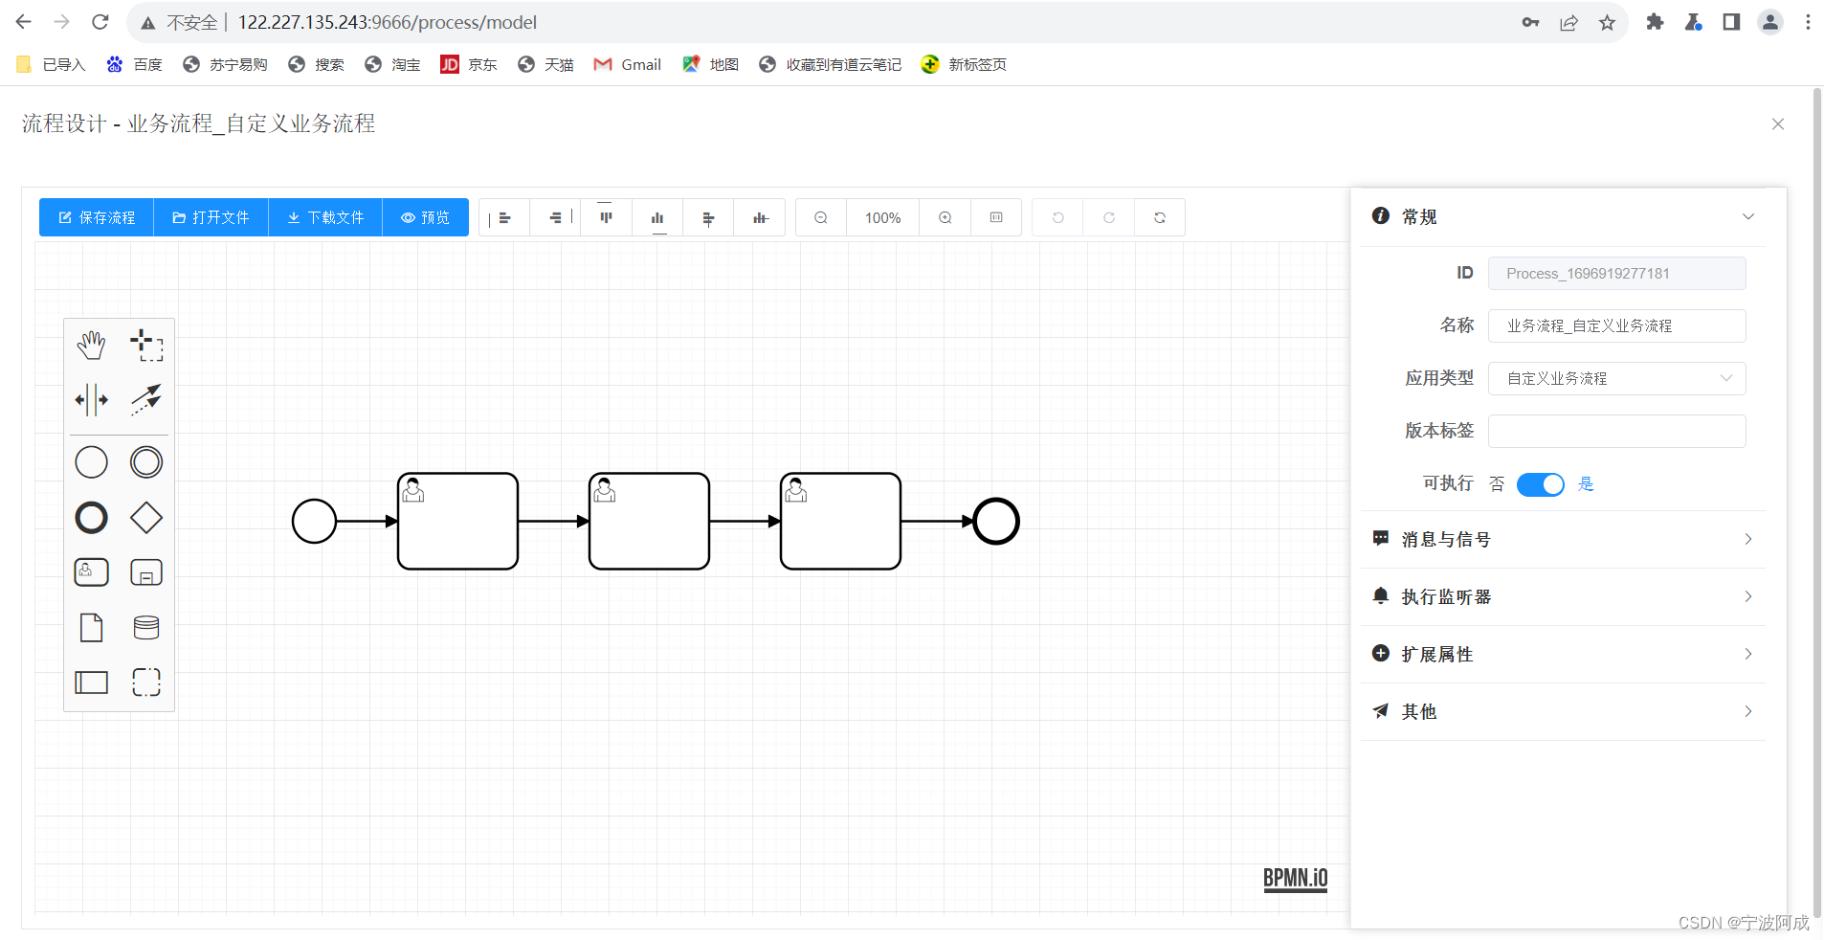Align elements horizontally centered
This screenshot has width=1824, height=940.
pos(708,218)
